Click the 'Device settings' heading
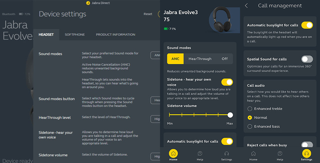Image resolution: width=320 pixels, height=163 pixels. pos(62,14)
